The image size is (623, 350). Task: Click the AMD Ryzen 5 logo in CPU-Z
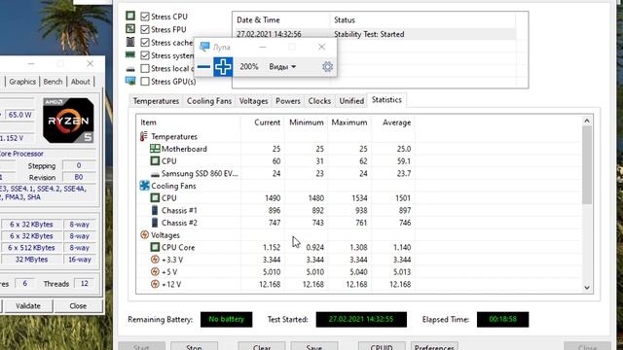click(x=68, y=121)
